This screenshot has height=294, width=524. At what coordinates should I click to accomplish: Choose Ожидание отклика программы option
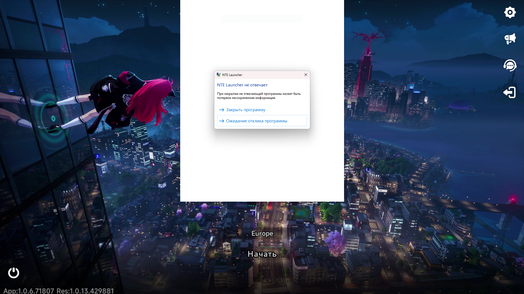262,121
